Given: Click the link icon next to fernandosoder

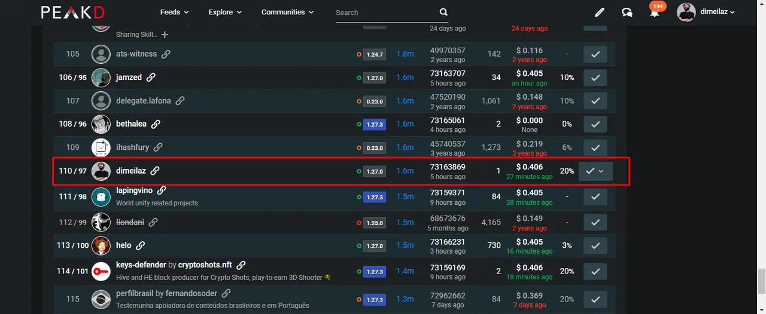Looking at the screenshot, I should click(226, 294).
